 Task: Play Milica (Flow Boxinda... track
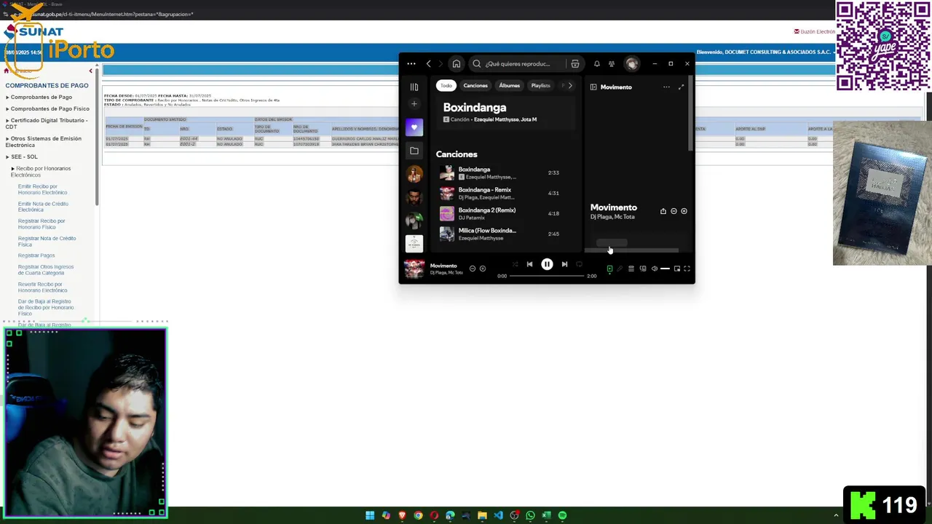tap(502, 234)
